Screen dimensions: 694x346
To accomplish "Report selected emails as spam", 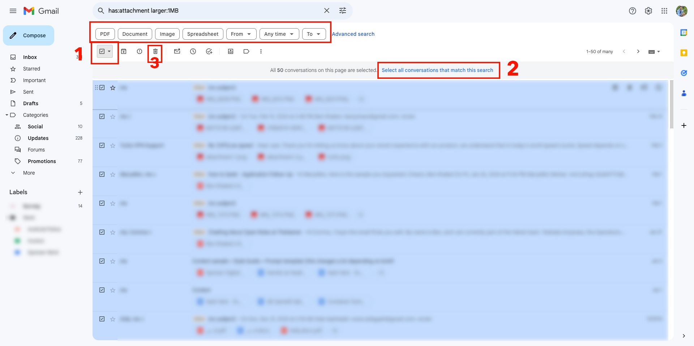I will (x=140, y=51).
